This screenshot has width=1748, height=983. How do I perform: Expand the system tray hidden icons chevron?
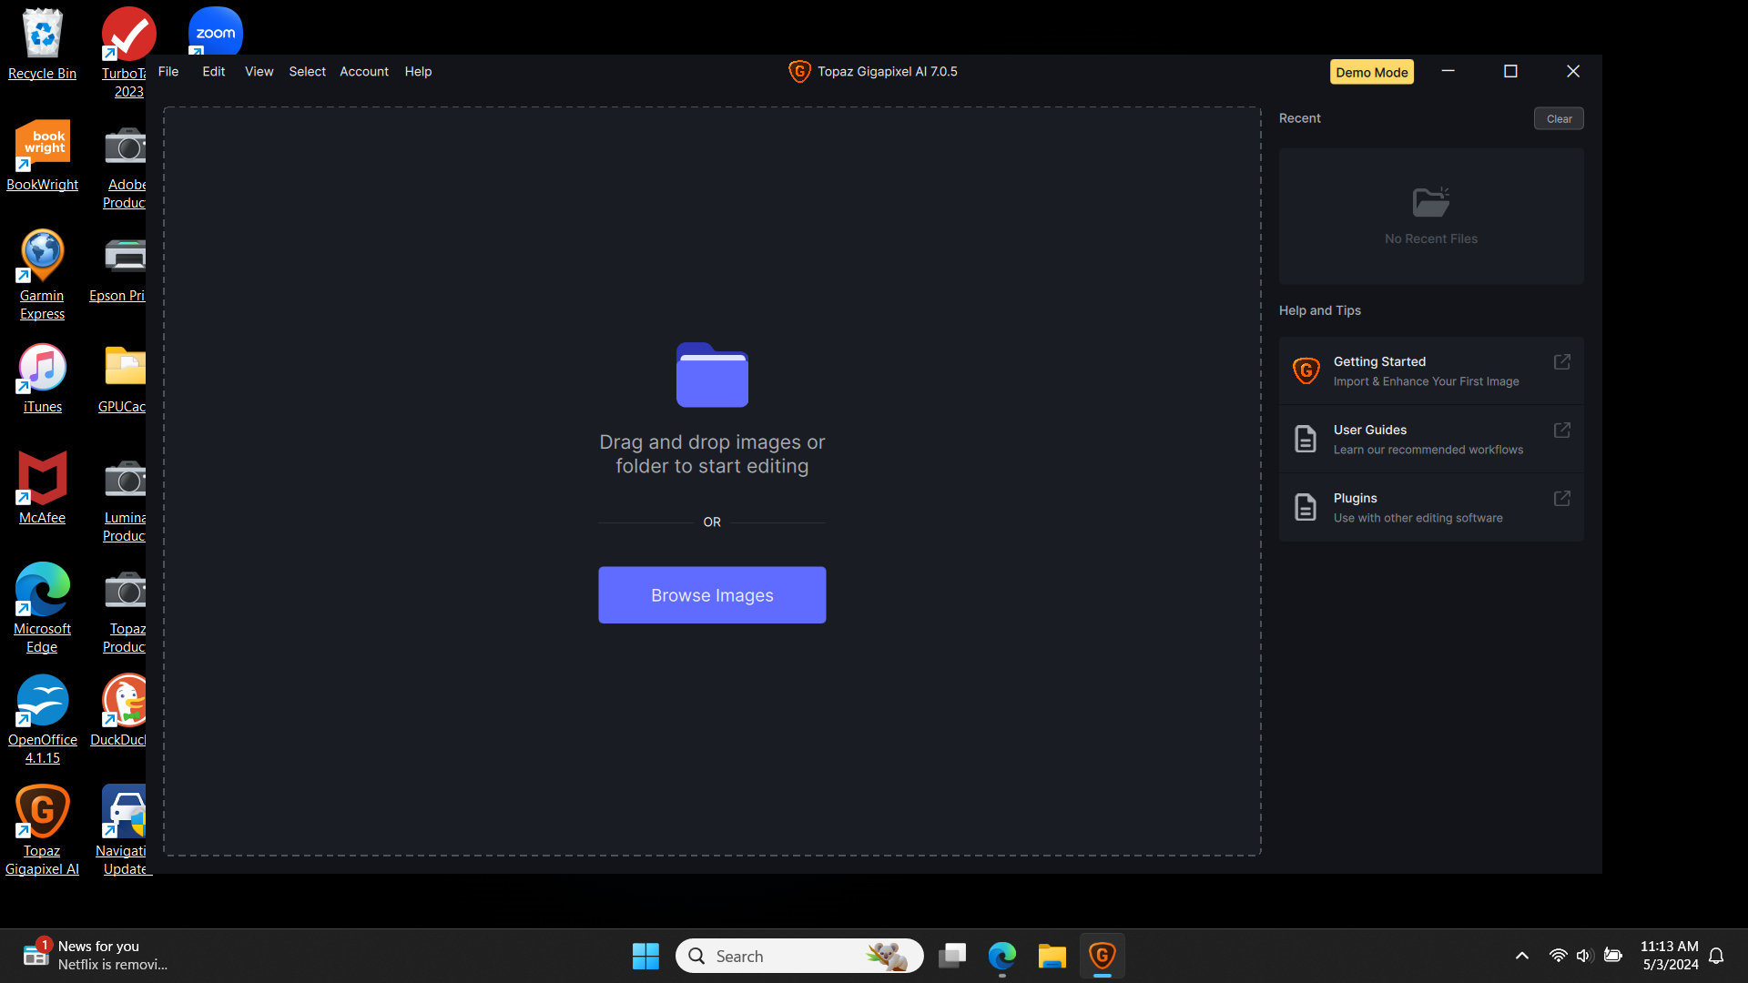[x=1521, y=956]
